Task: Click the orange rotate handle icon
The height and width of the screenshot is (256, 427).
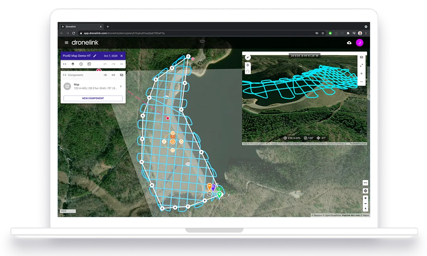Action: pyautogui.click(x=181, y=142)
